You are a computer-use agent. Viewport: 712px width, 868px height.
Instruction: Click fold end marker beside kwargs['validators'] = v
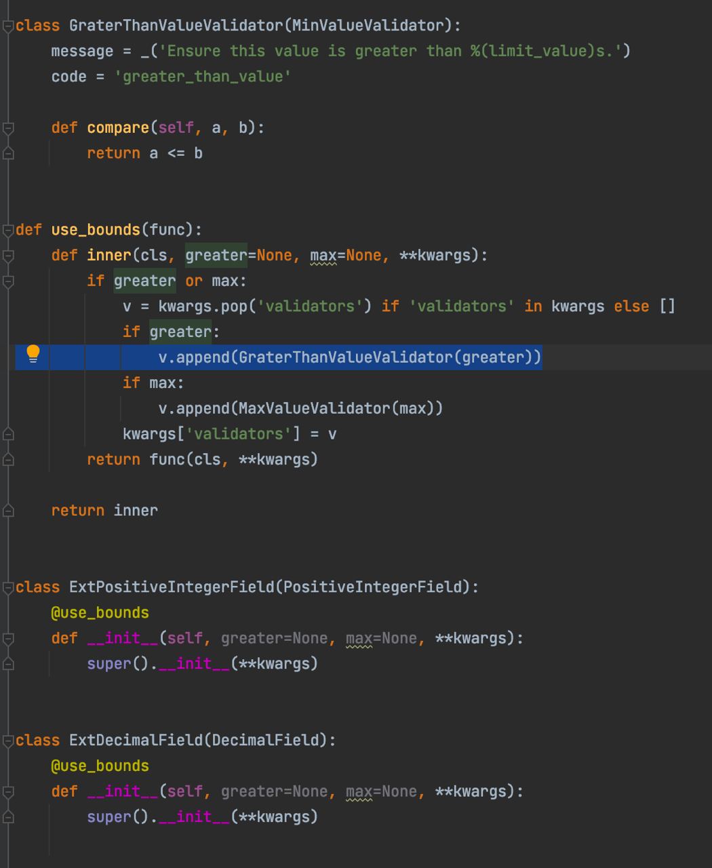(8, 434)
